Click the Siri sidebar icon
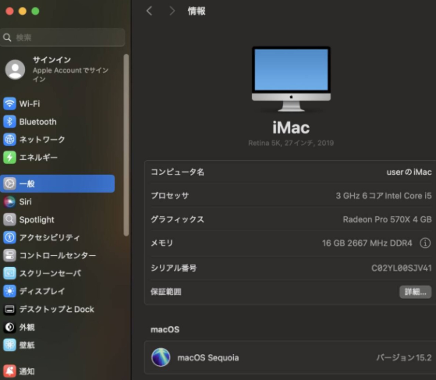The image size is (436, 380). pyautogui.click(x=10, y=202)
